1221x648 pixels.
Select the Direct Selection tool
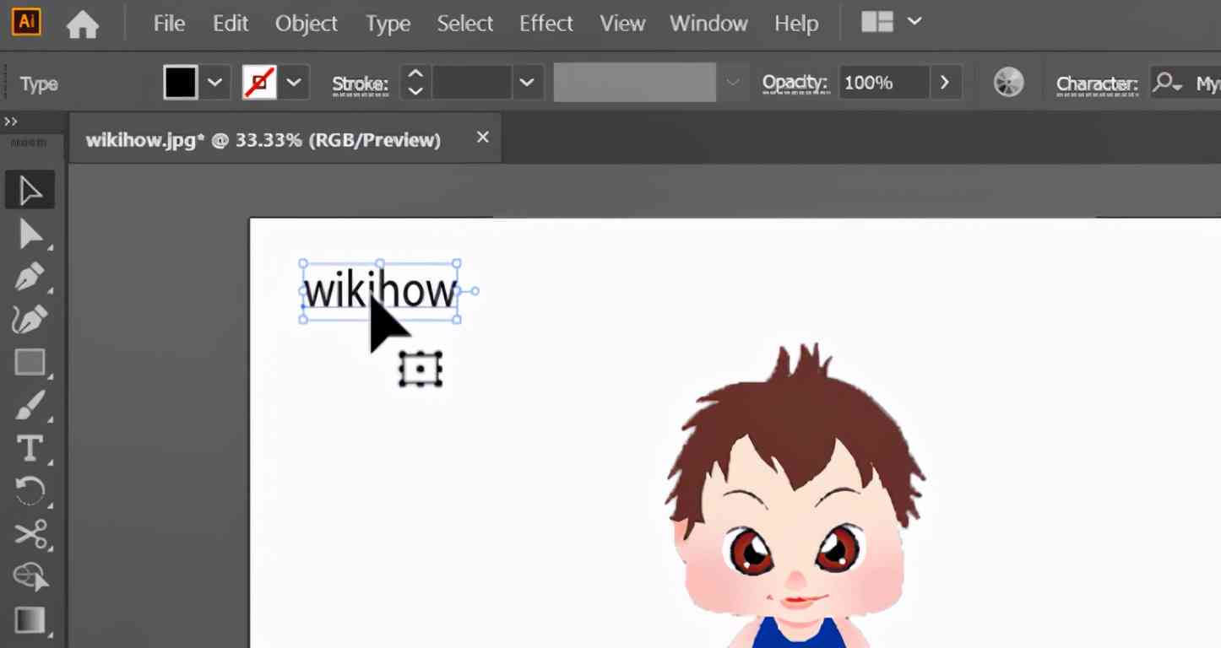(x=30, y=235)
